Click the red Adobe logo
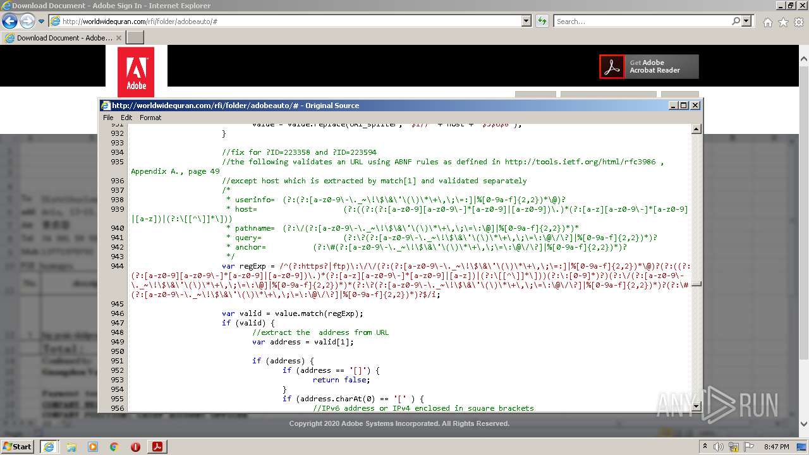 coord(136,72)
